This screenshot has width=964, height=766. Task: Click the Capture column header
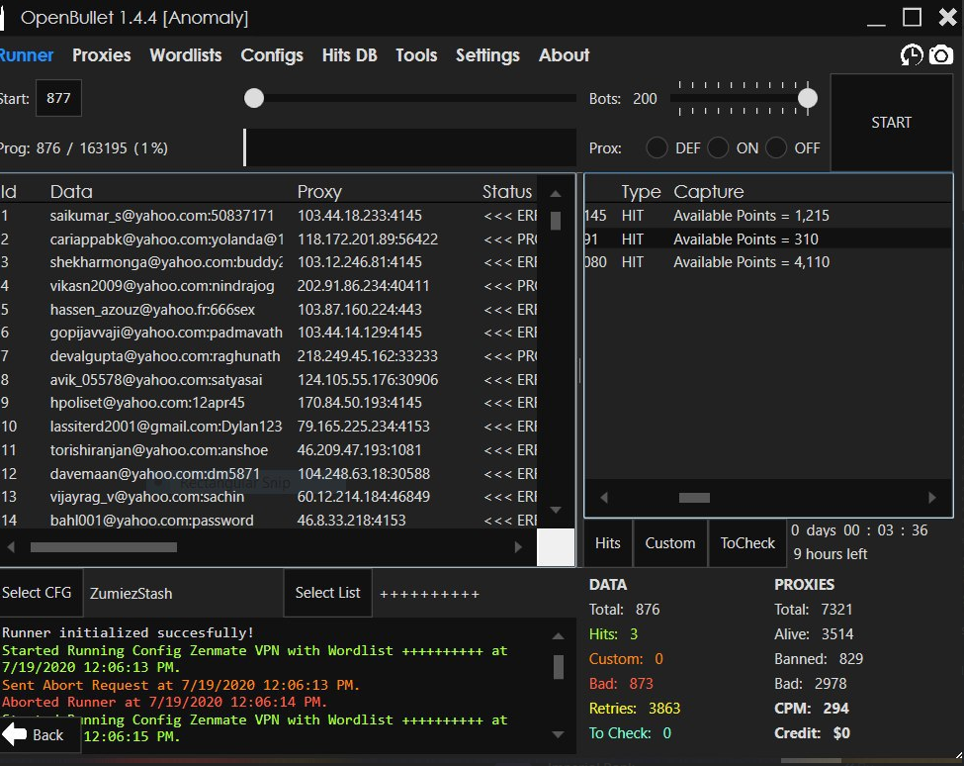pos(708,192)
